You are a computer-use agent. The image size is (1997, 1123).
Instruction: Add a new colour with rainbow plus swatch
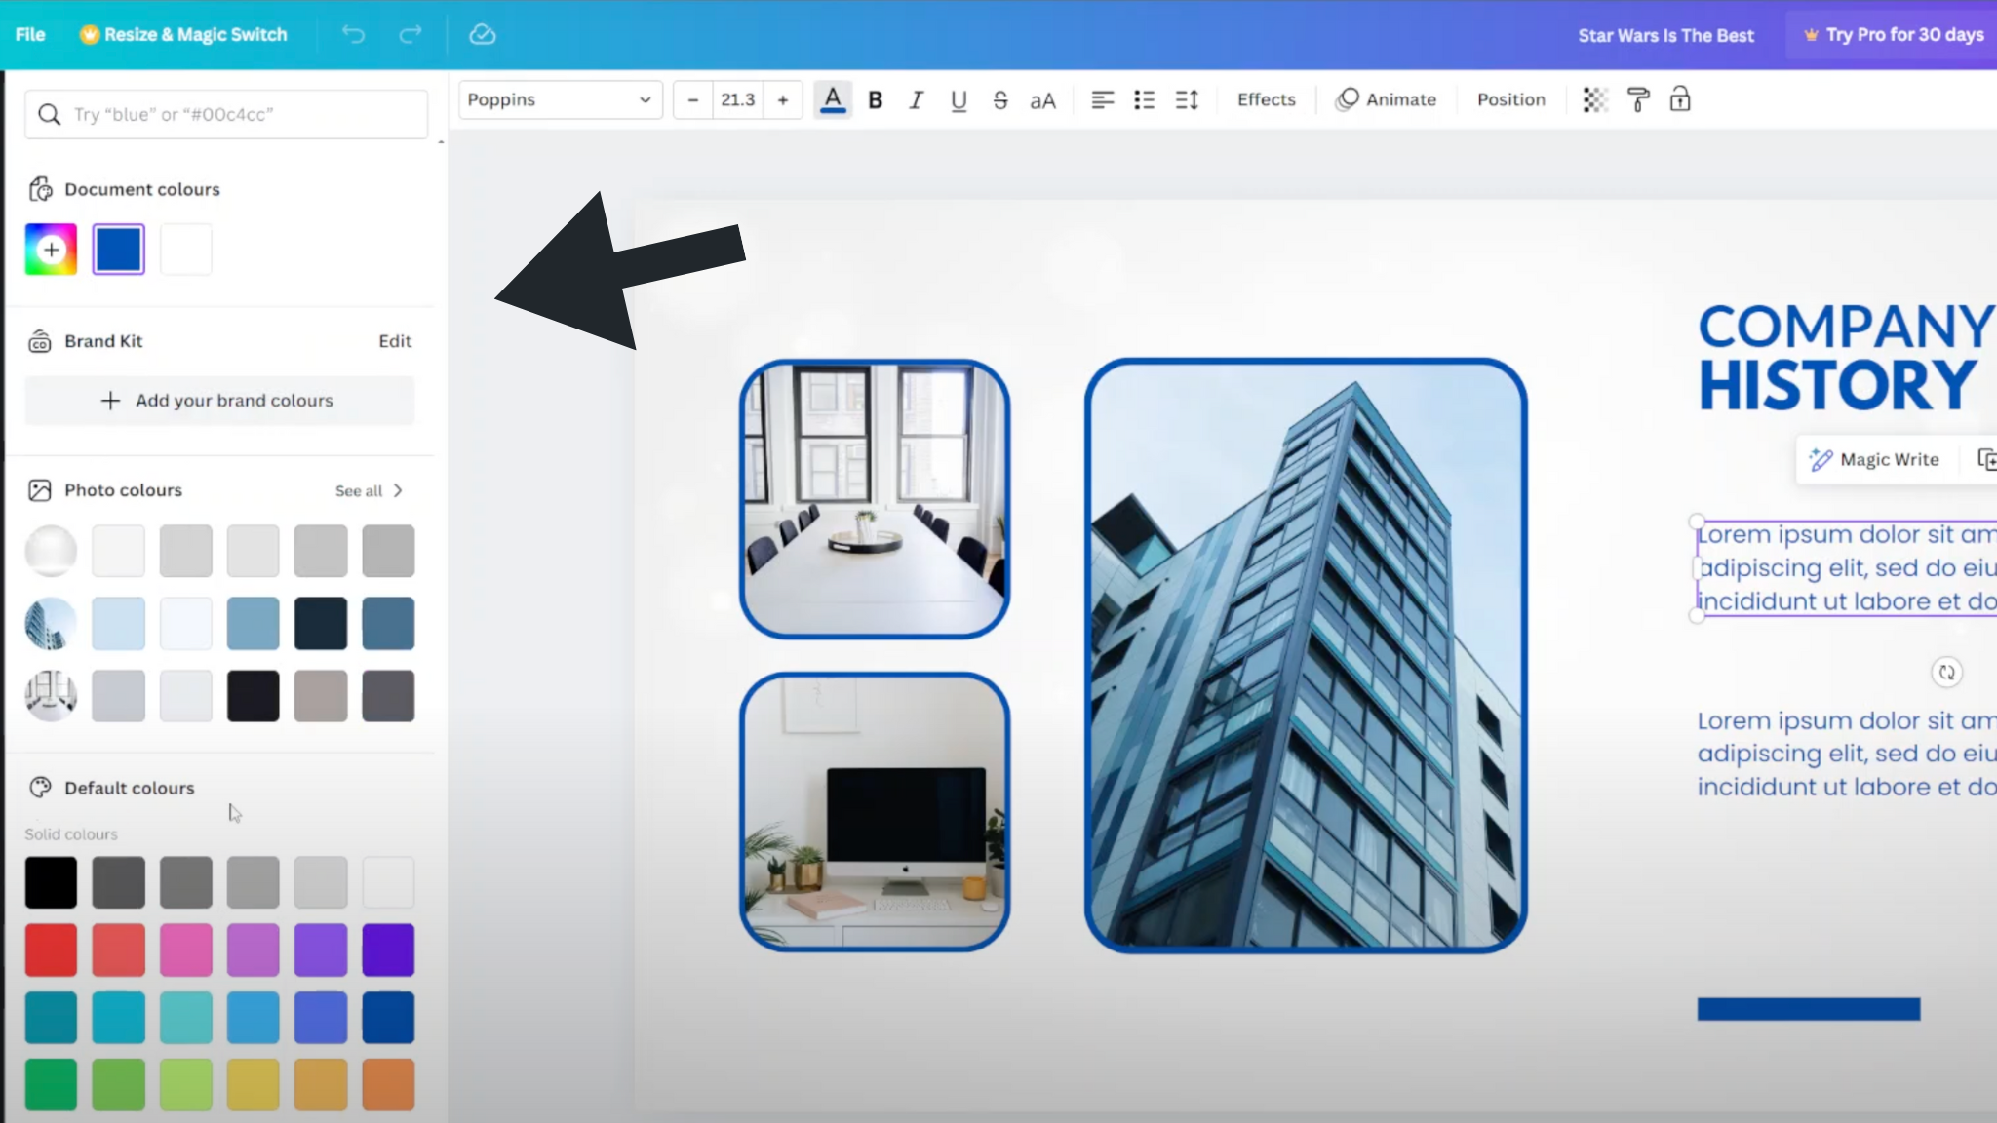(x=51, y=250)
